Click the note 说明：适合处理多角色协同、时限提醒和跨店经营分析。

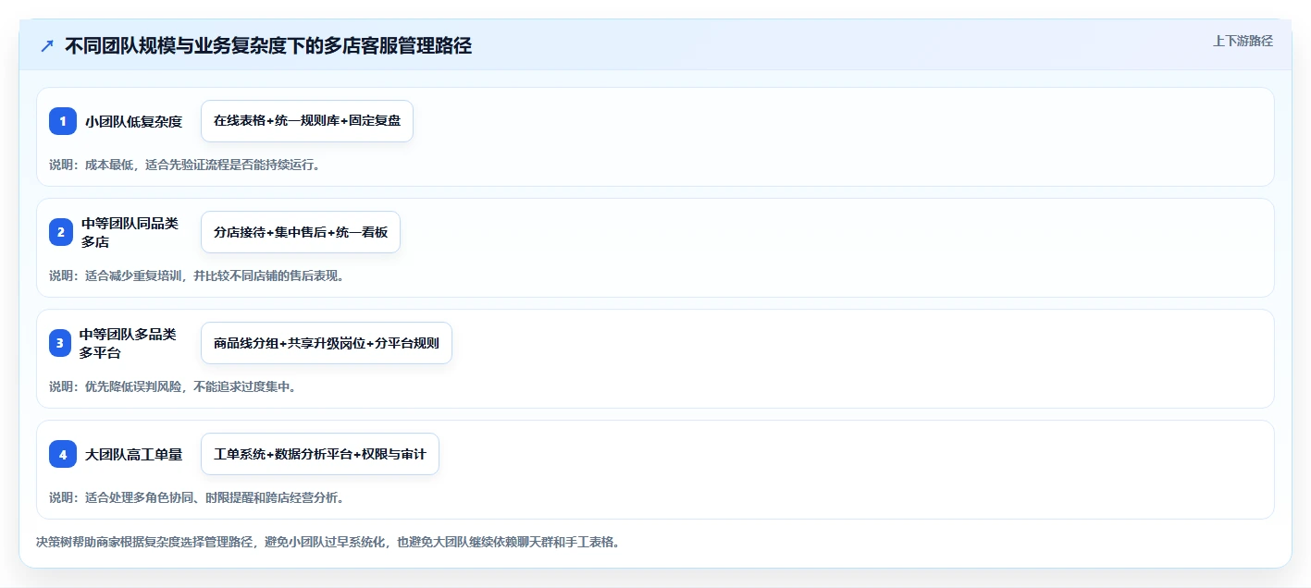click(x=197, y=497)
